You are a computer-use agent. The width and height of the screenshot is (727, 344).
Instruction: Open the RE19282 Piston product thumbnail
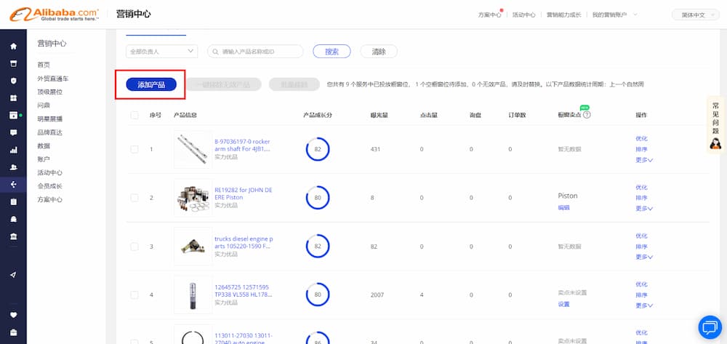[193, 198]
